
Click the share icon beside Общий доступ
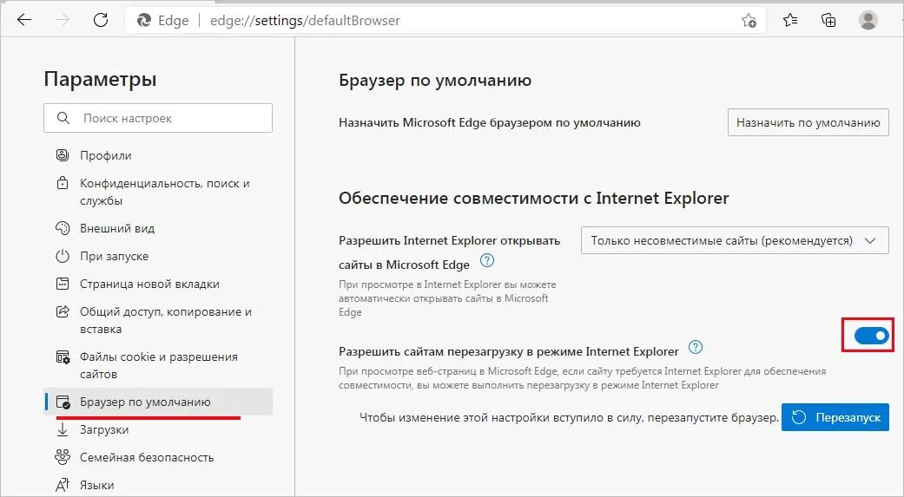pos(63,311)
